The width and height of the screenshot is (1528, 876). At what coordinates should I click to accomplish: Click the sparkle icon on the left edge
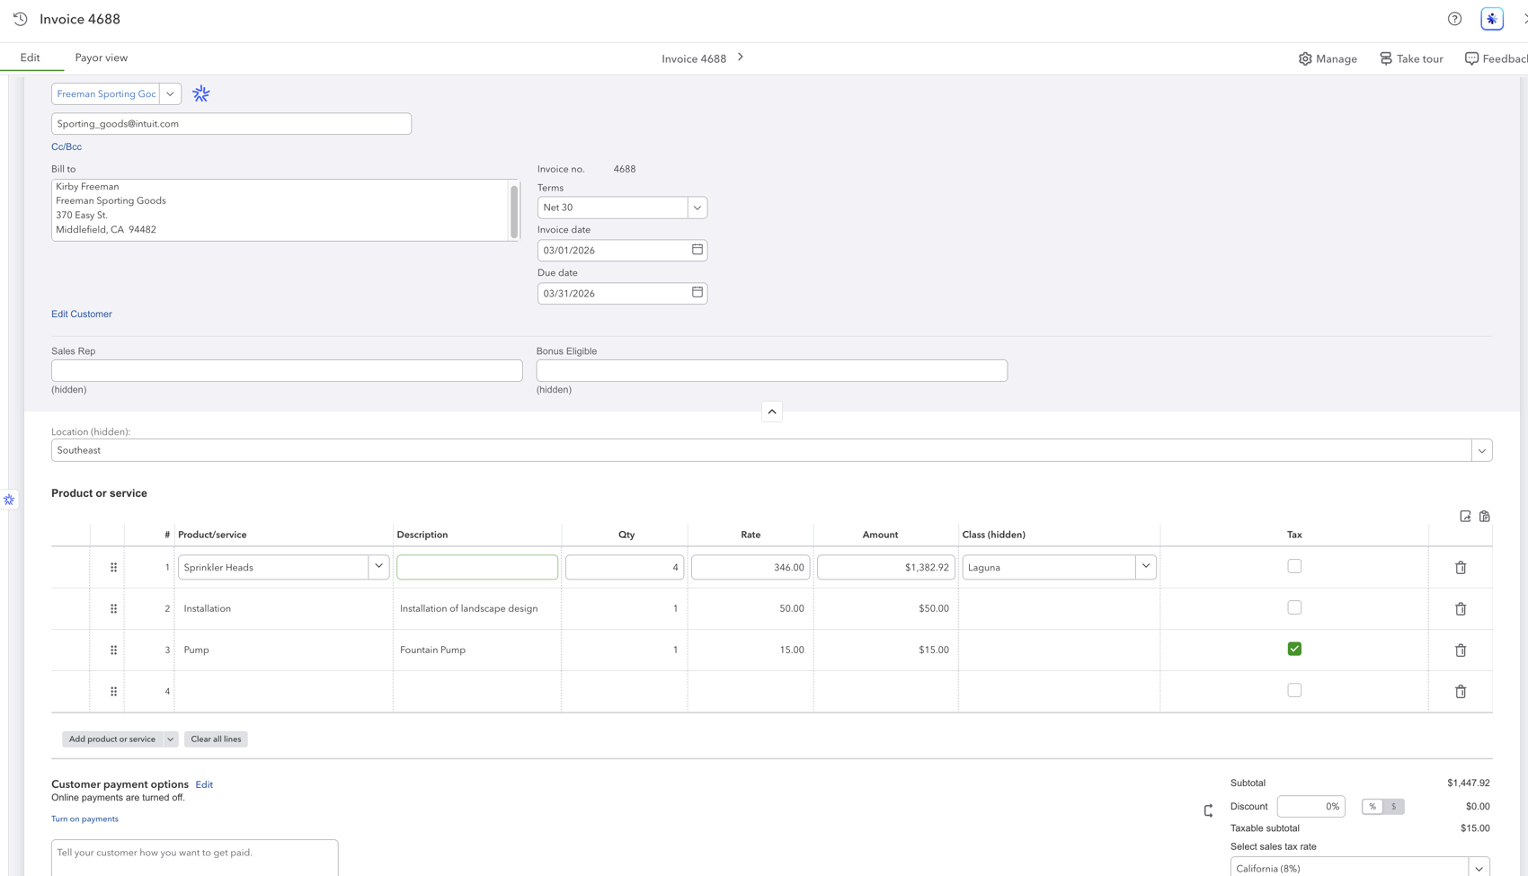point(9,500)
